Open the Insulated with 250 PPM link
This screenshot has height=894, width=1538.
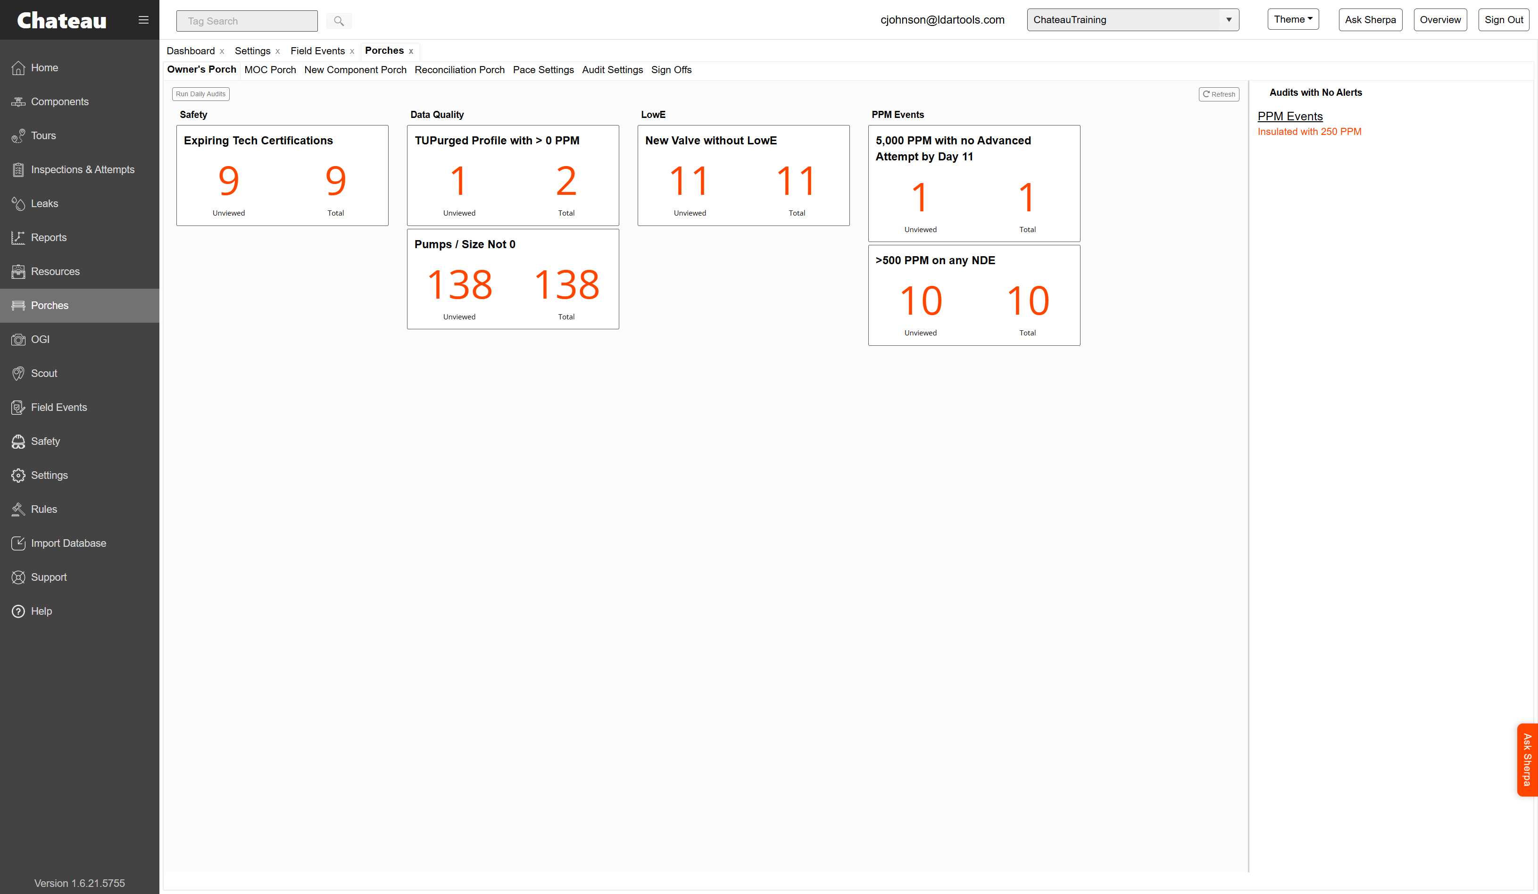click(1309, 132)
